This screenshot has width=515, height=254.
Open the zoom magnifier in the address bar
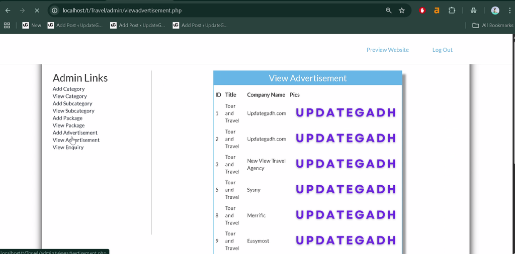pyautogui.click(x=389, y=11)
